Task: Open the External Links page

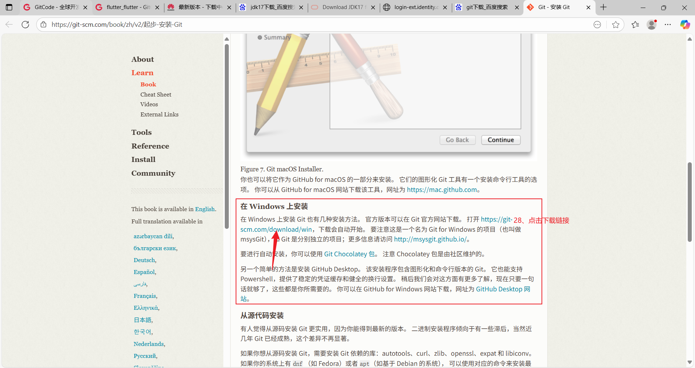Action: (159, 114)
